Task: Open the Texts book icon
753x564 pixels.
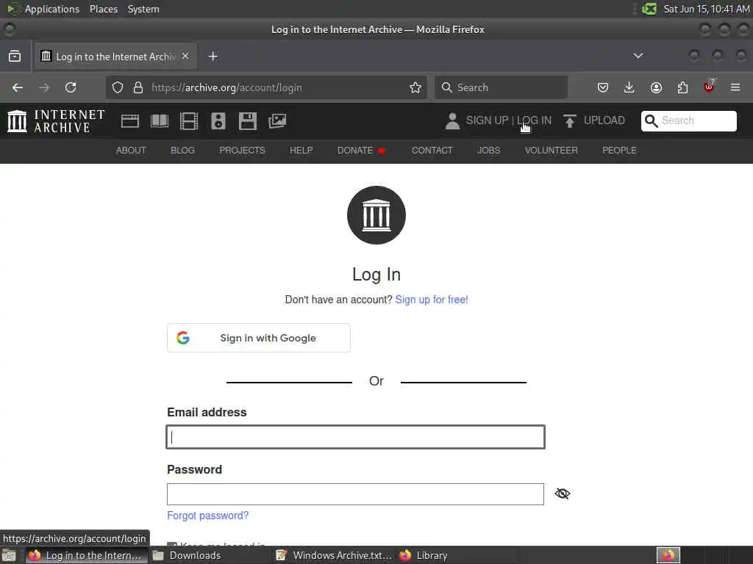Action: [160, 121]
